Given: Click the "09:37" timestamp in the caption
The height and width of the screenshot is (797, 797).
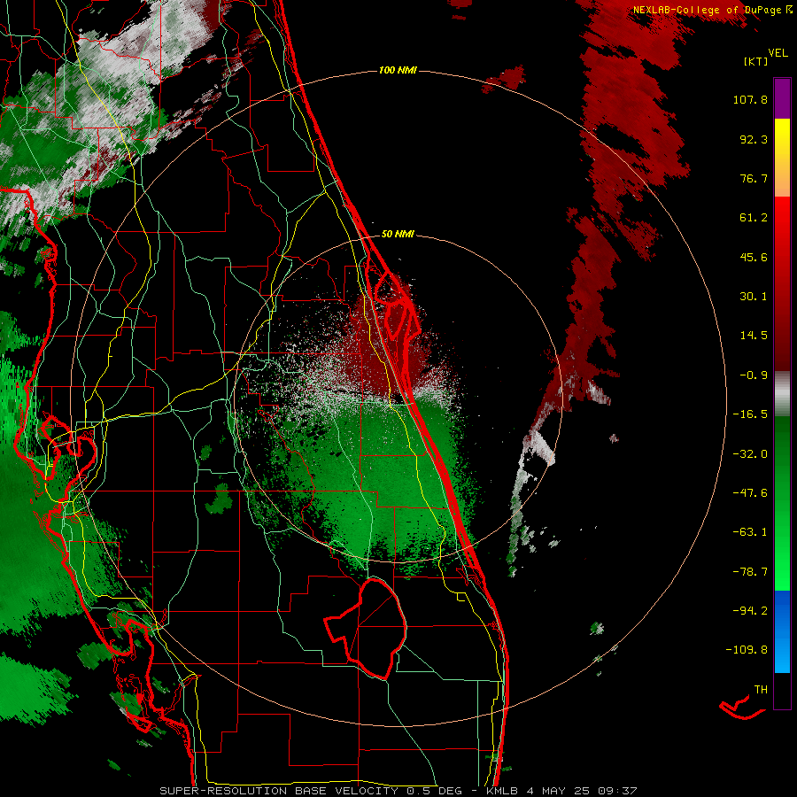Looking at the screenshot, I should pos(617,791).
